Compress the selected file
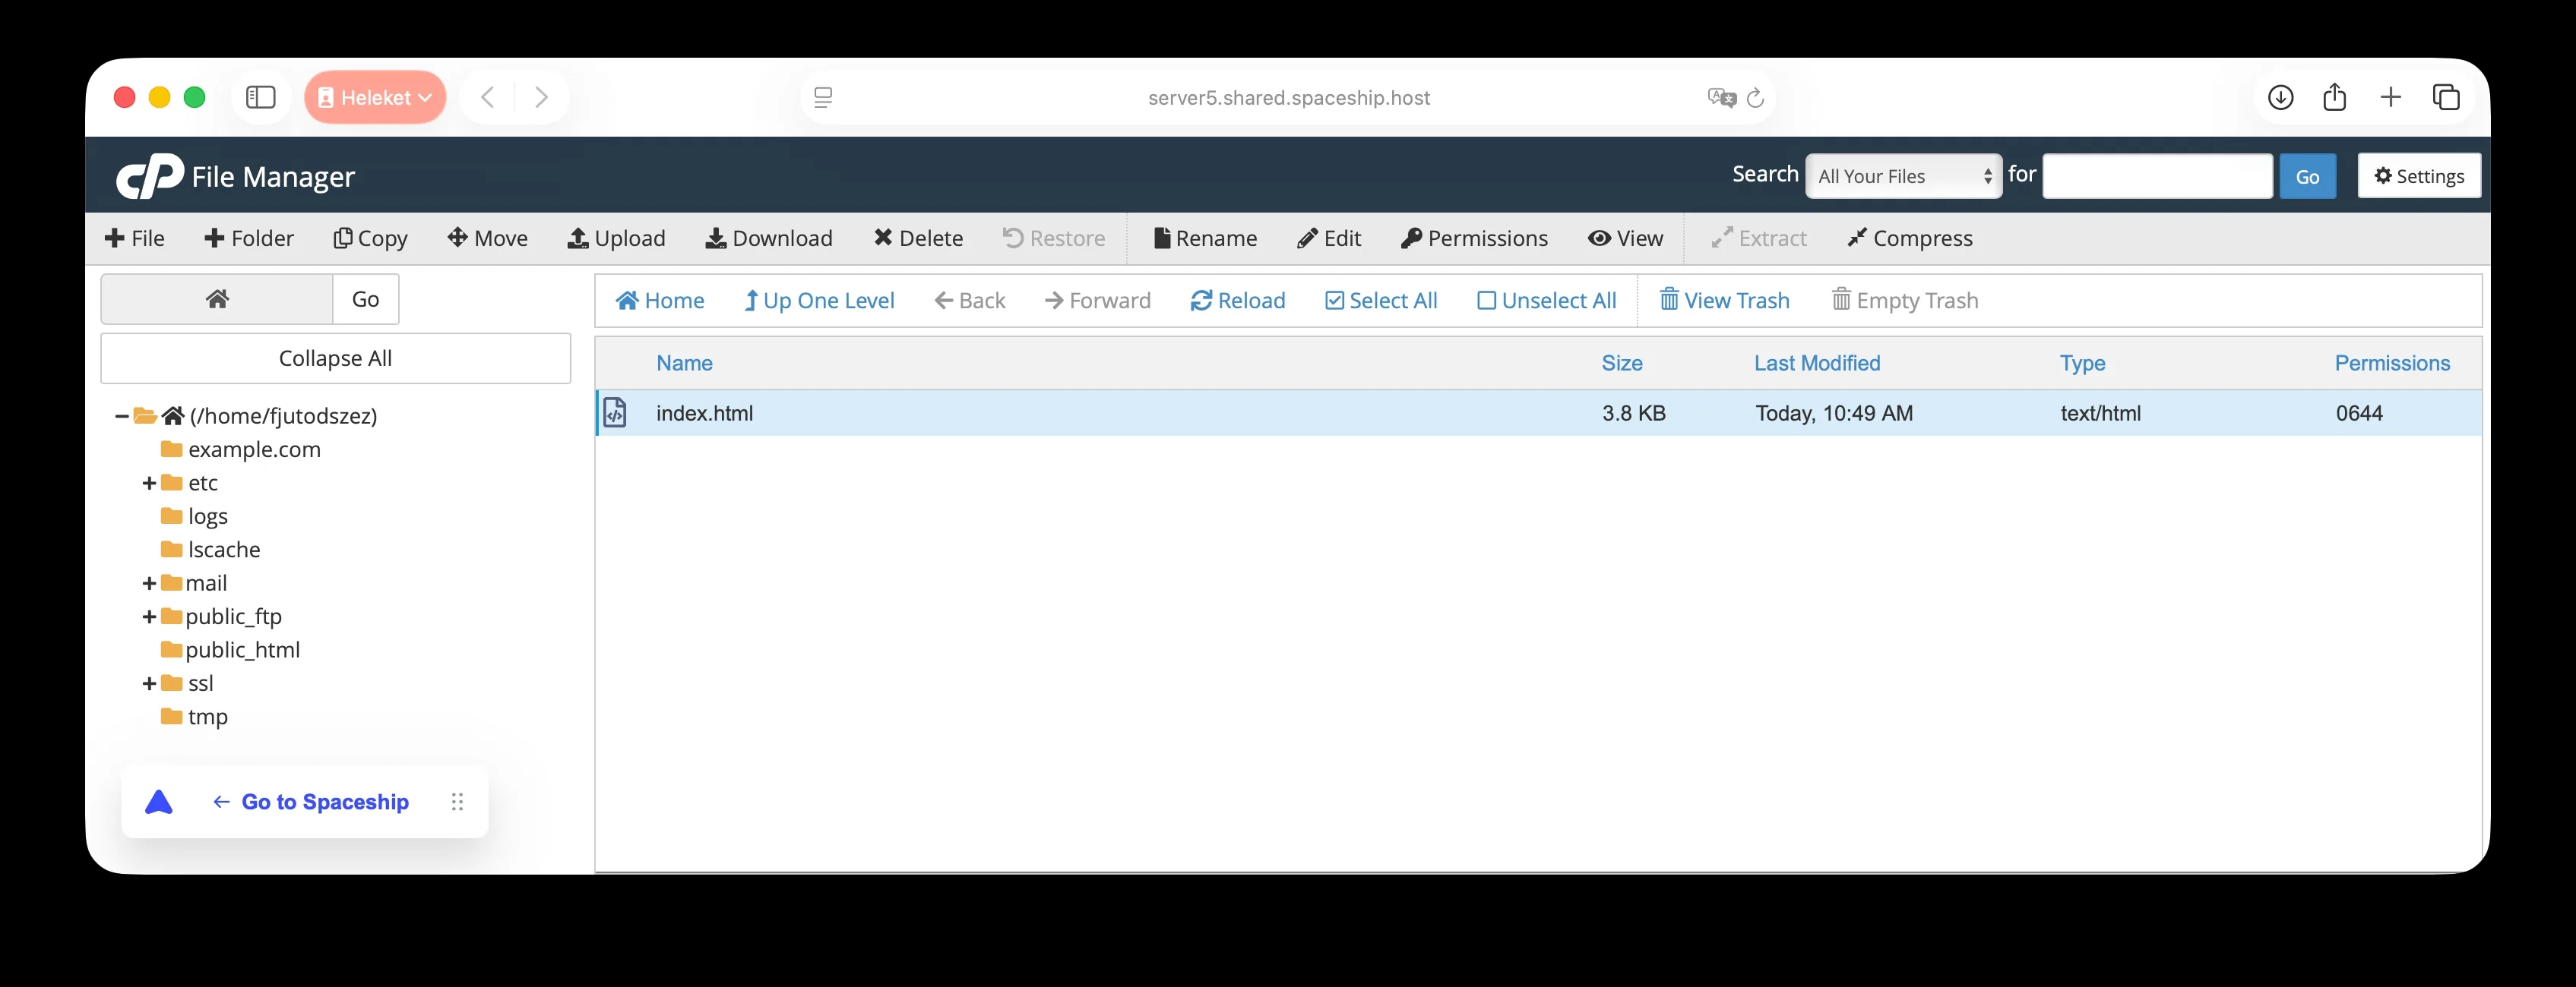The width and height of the screenshot is (2576, 987). coord(1910,238)
